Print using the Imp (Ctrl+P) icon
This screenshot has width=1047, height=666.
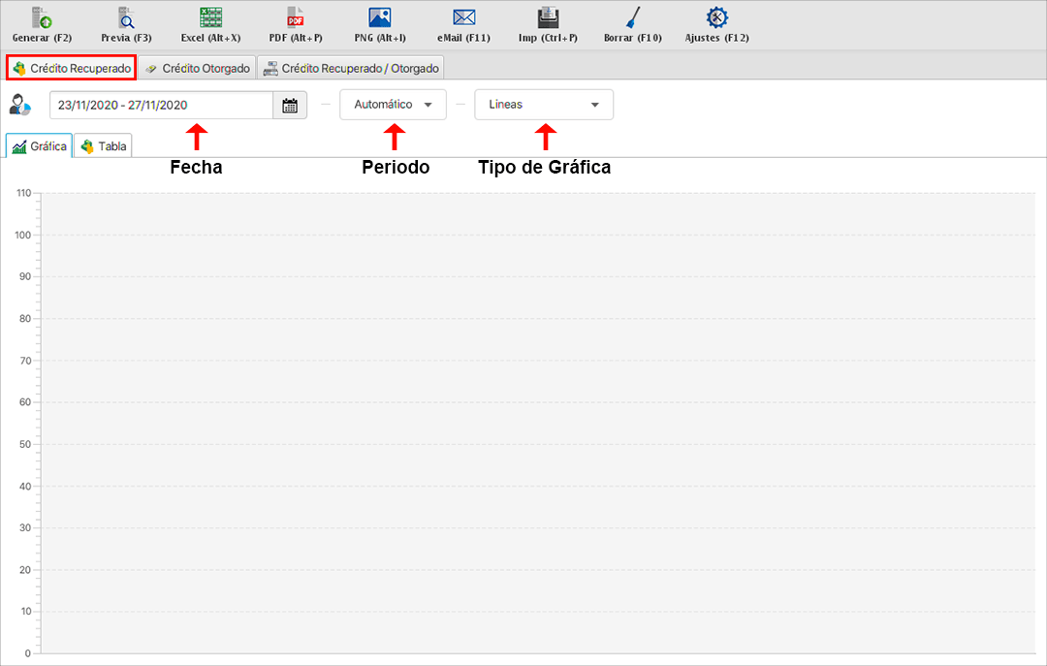click(548, 17)
